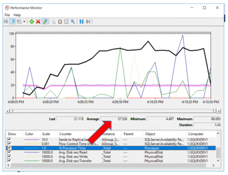Click time range slider right arrow
Screen dimensions: 228x175
coord(219,111)
